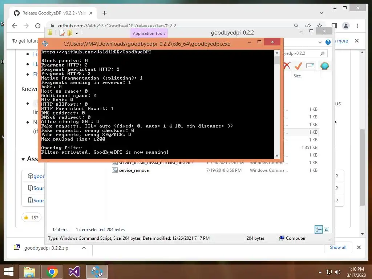Close the Release GoodbyeDPI Chrome tab
Image resolution: width=372 pixels, height=279 pixels.
pos(90,13)
